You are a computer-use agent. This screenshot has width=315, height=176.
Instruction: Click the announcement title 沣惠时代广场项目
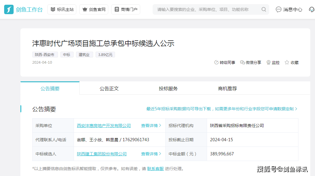(x=103, y=43)
